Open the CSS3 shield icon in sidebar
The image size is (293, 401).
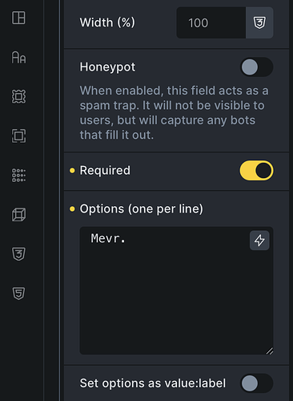(18, 253)
